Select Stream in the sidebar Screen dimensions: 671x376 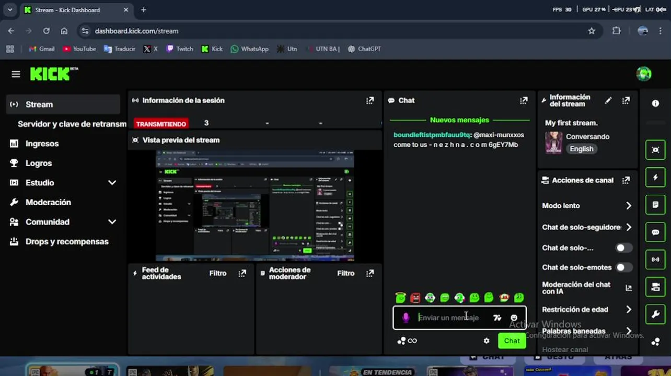click(x=63, y=104)
